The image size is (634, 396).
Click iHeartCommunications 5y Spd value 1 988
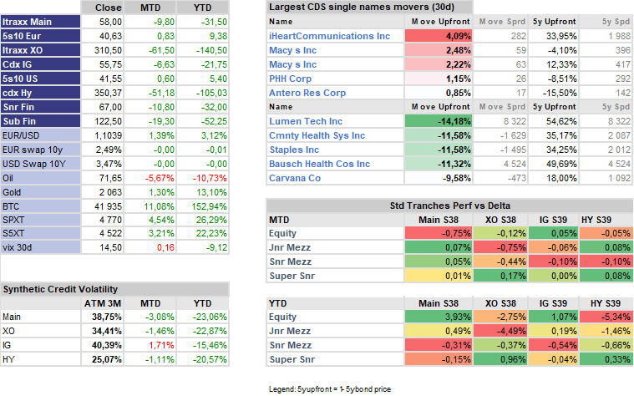[619, 36]
